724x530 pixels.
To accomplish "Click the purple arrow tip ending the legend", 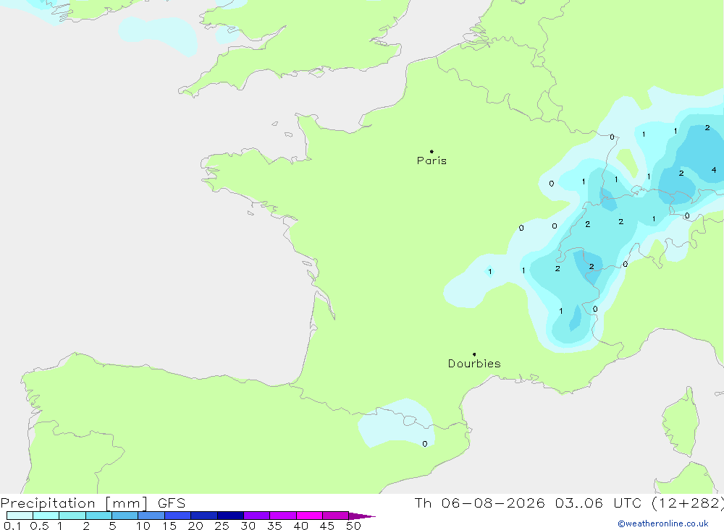I will tap(363, 516).
